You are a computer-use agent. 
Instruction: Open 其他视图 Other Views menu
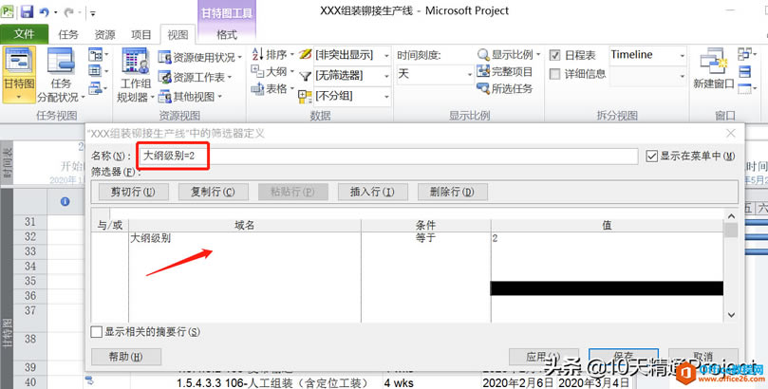190,97
